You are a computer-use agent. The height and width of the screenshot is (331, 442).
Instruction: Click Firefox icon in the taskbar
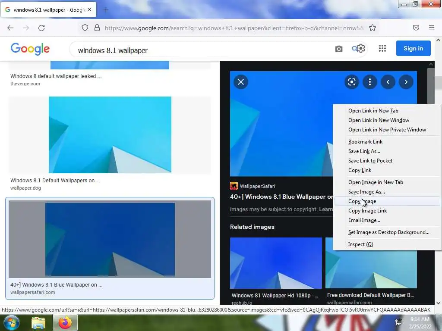[65, 322]
